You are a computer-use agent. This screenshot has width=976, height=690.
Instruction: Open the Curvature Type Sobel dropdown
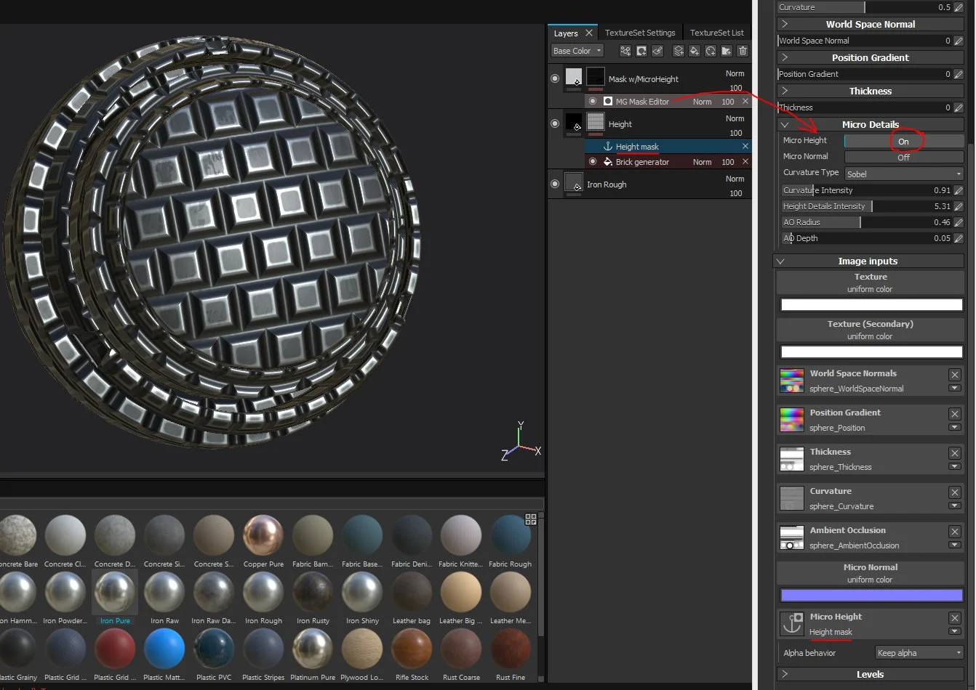coord(904,174)
